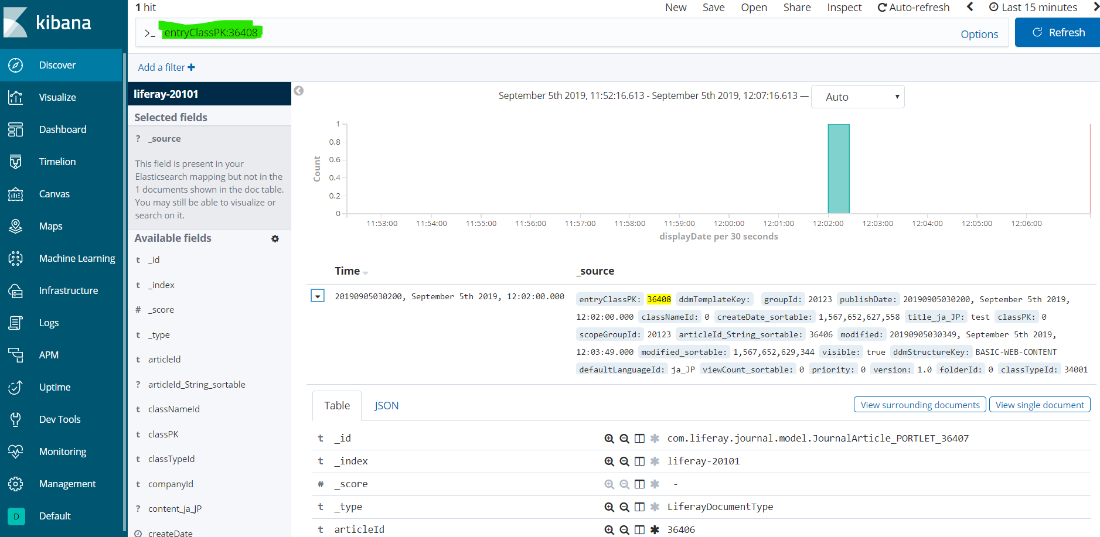Open Machine Learning icon
Viewport: 1100px width, 537px height.
tap(16, 258)
